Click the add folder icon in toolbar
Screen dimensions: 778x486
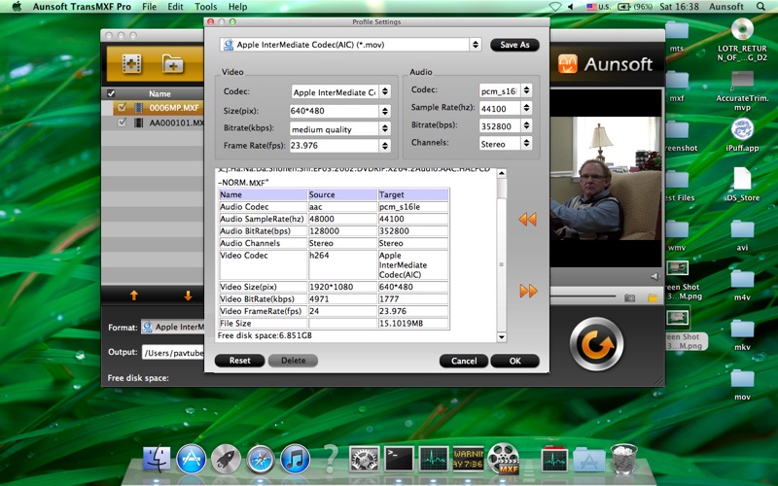(173, 65)
